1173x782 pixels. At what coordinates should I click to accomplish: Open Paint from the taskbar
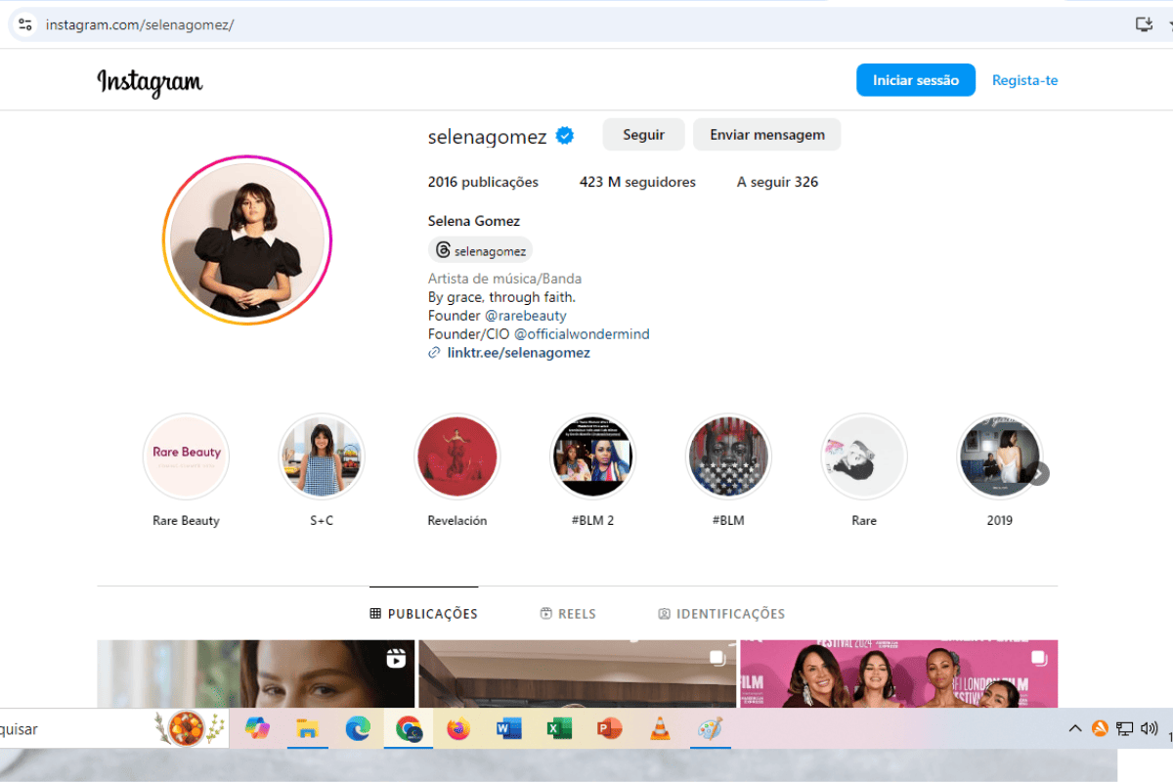pos(711,728)
